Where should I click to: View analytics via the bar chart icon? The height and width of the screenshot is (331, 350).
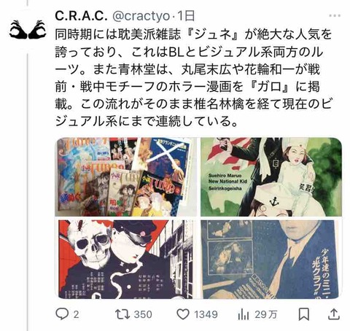tap(244, 314)
